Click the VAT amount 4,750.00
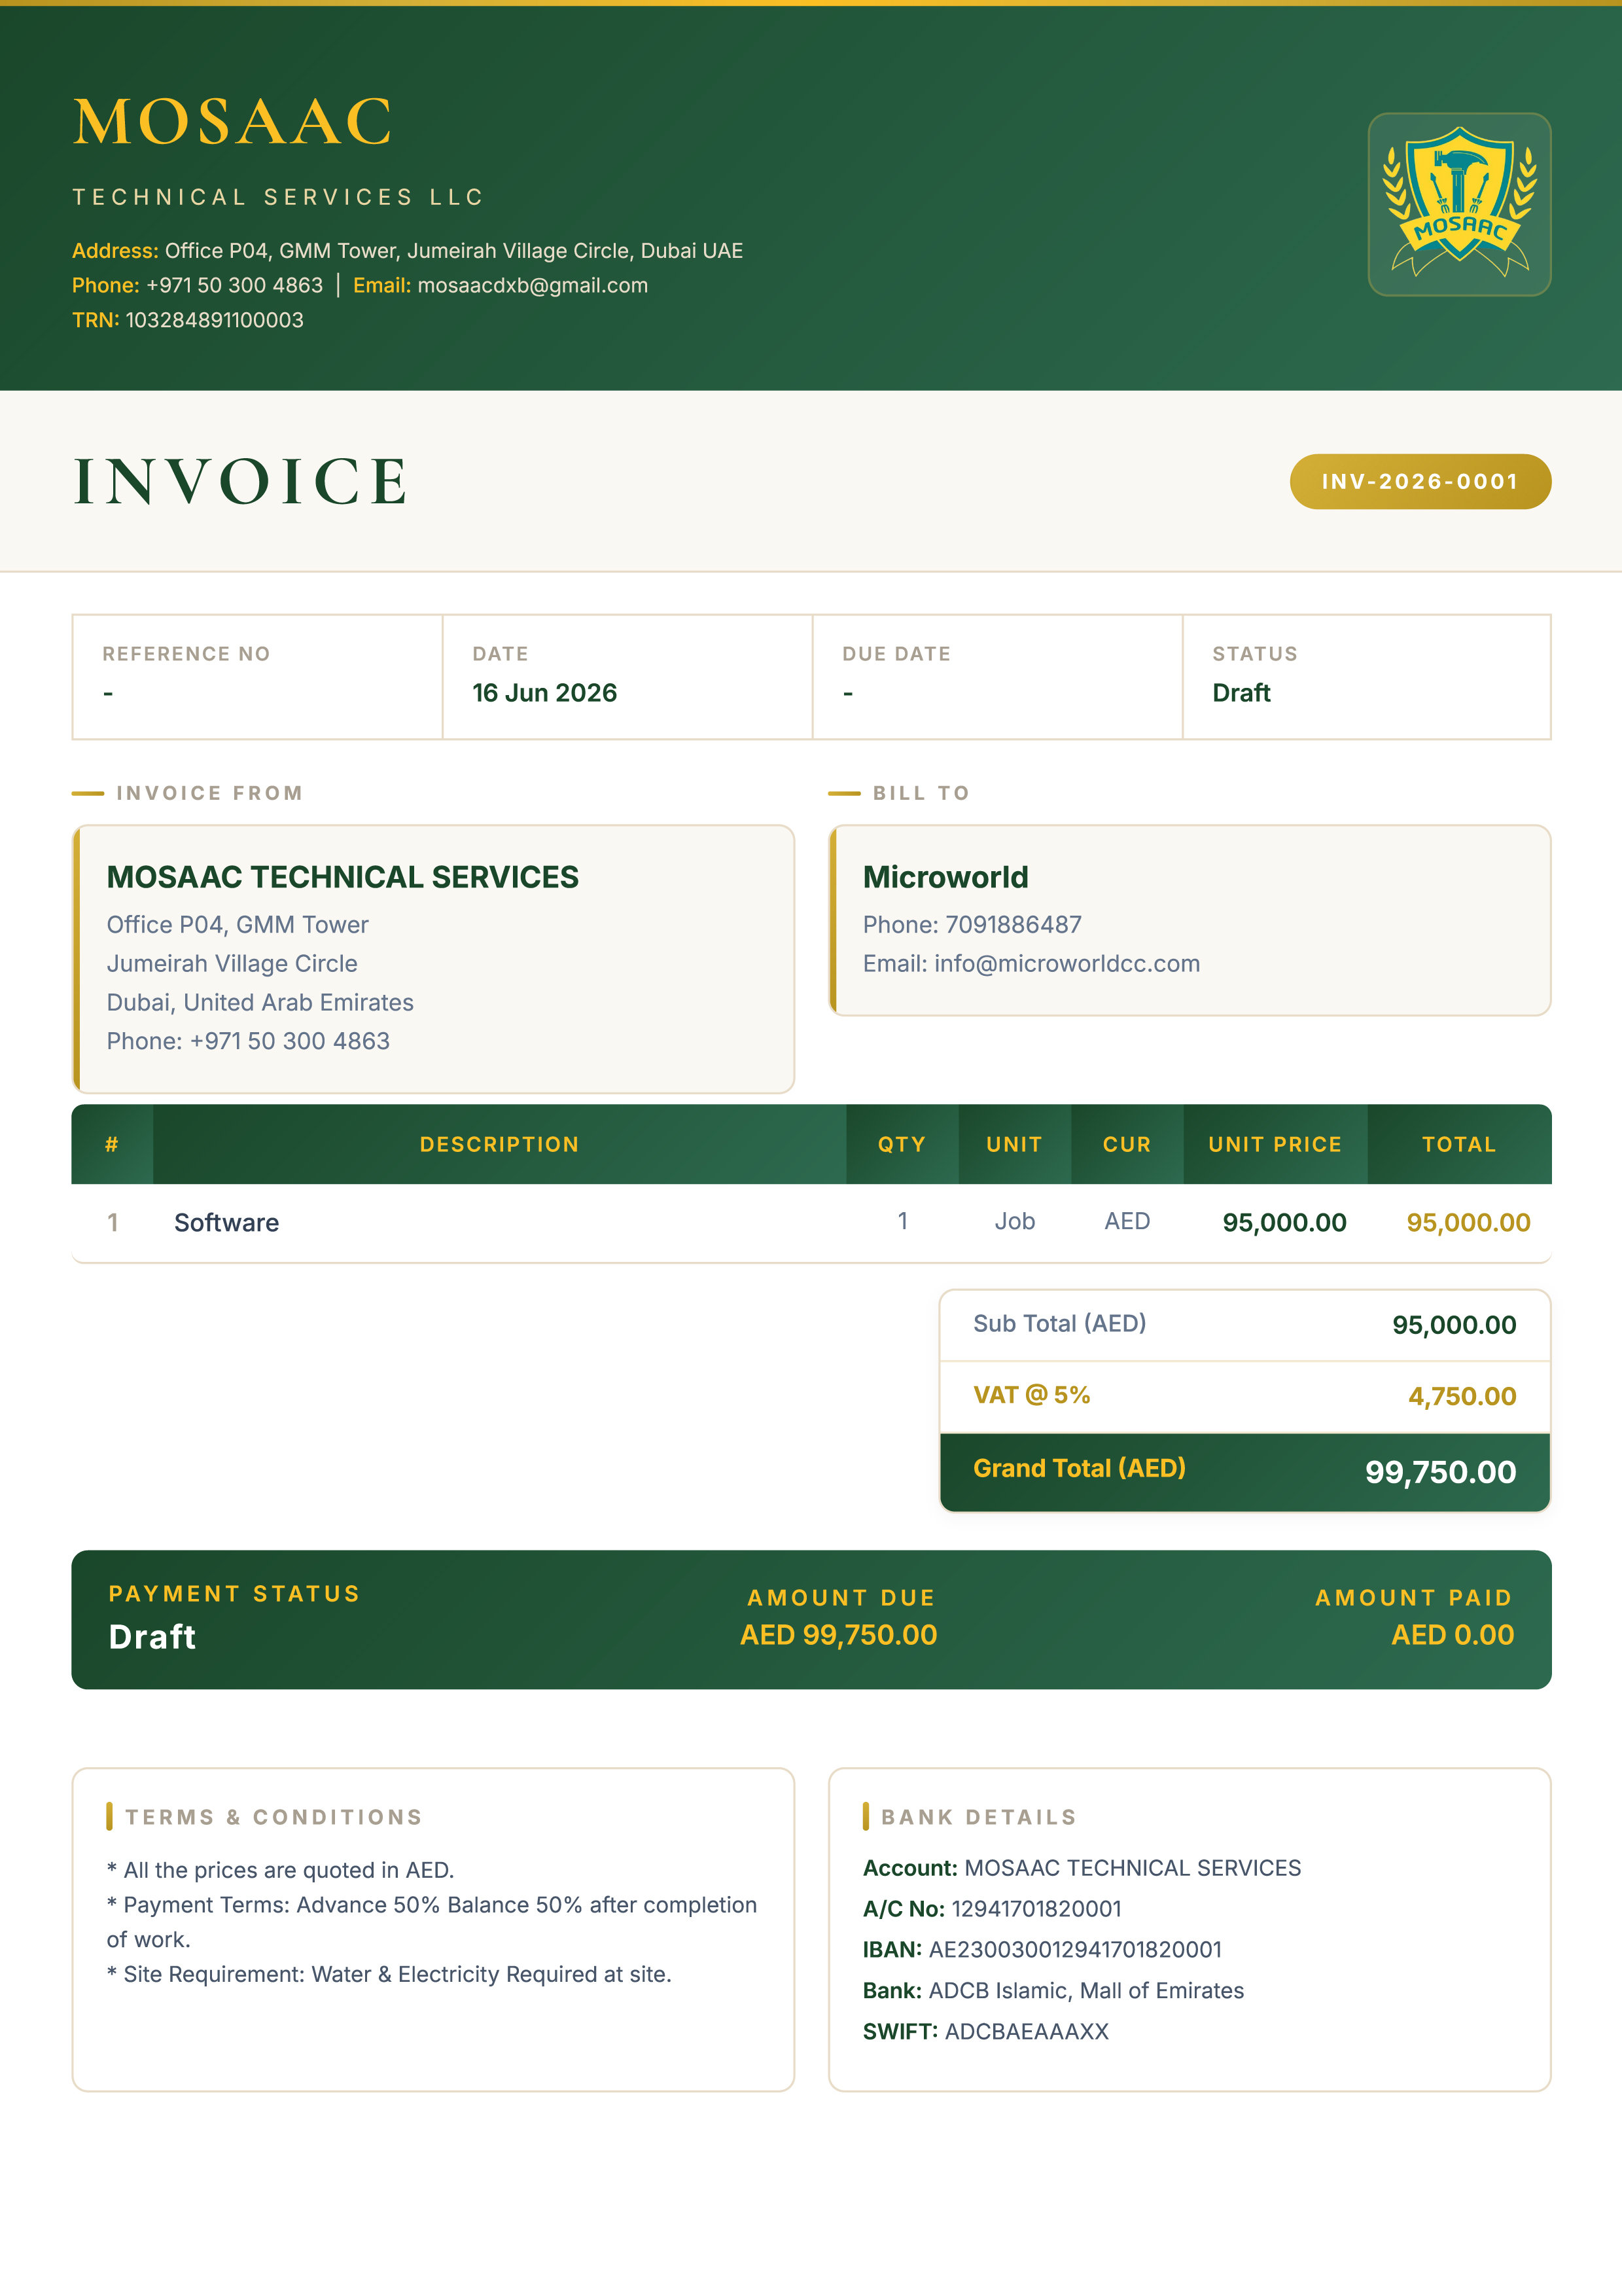The width and height of the screenshot is (1622, 2296). [1462, 1397]
